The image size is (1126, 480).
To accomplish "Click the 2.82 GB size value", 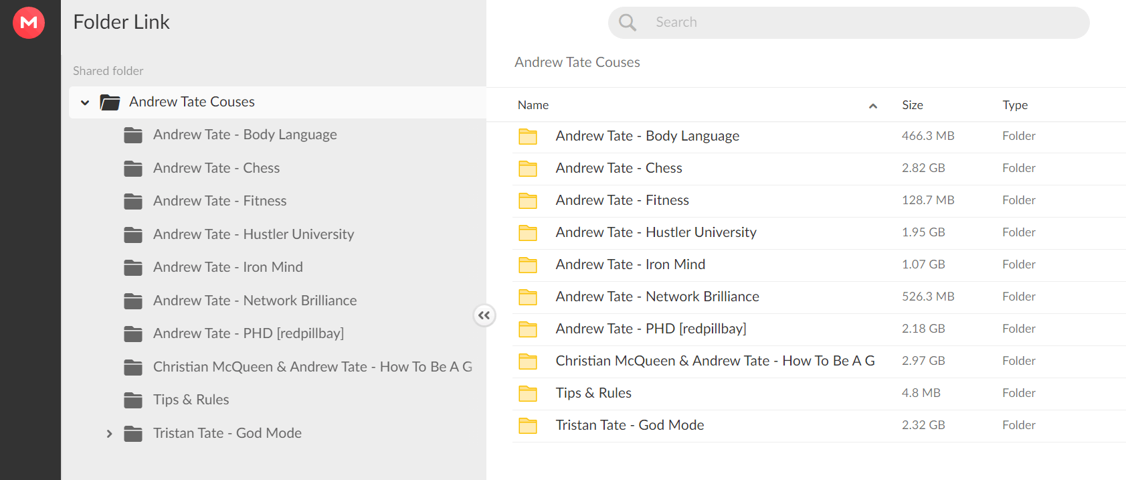I will 923,168.
